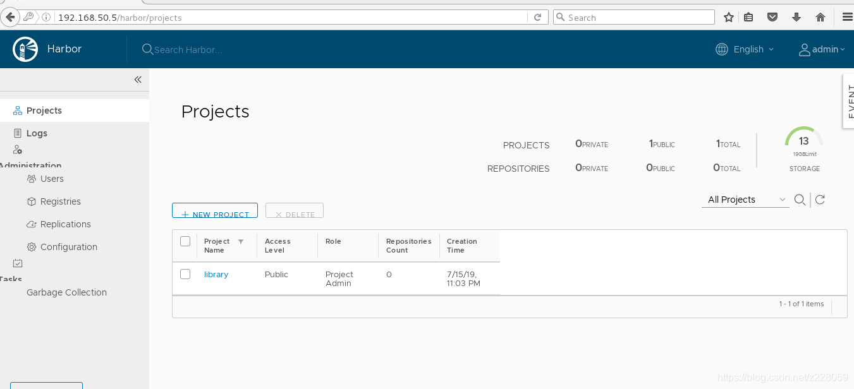The height and width of the screenshot is (389, 854).
Task: Click the Pocket icon in browser toolbar
Action: coord(772,18)
